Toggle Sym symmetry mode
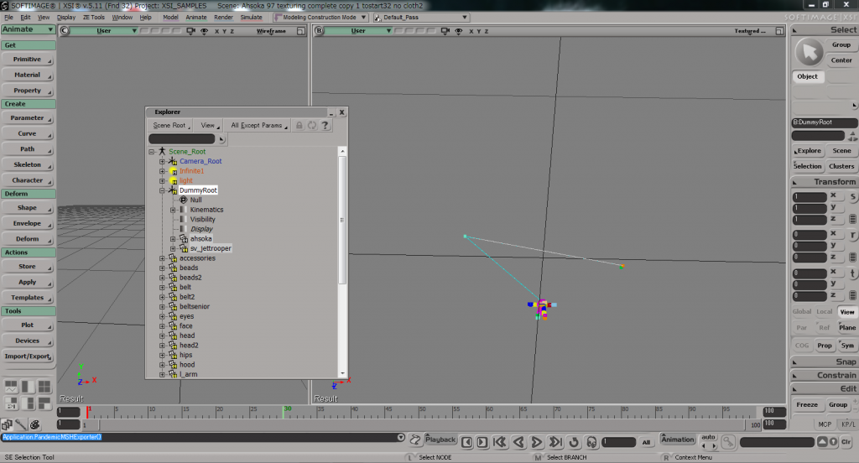 pyautogui.click(x=847, y=346)
